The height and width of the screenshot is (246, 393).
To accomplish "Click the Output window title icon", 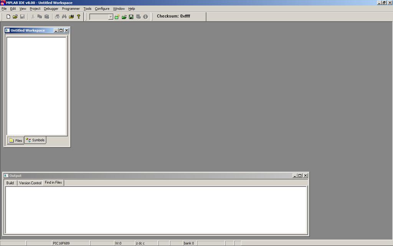I will pyautogui.click(x=6, y=176).
